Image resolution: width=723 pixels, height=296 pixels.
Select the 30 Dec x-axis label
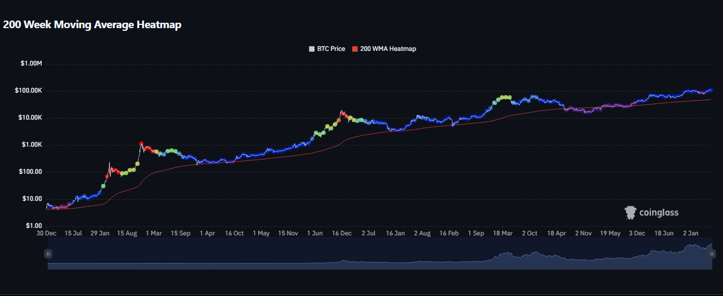[x=47, y=233]
